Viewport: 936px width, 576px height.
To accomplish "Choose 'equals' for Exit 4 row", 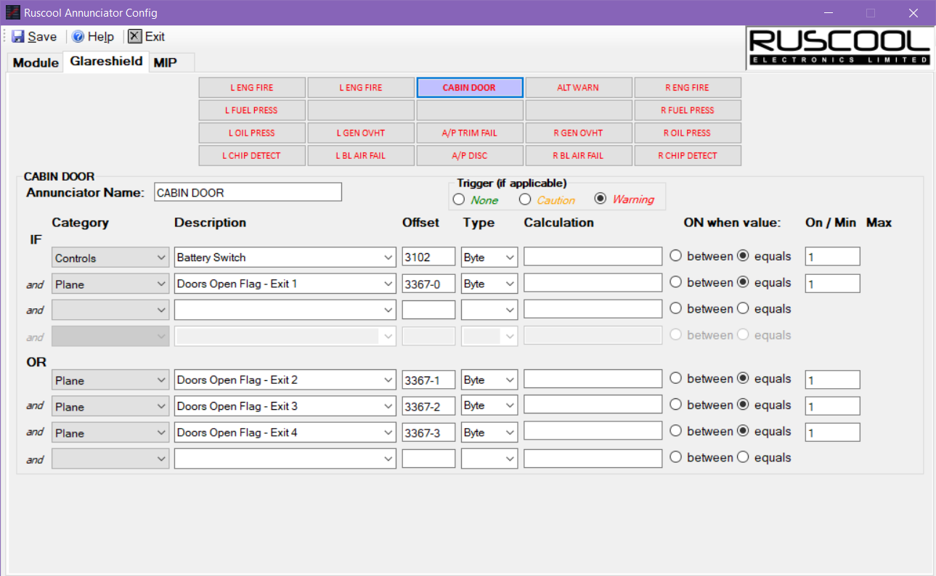I will tap(743, 431).
